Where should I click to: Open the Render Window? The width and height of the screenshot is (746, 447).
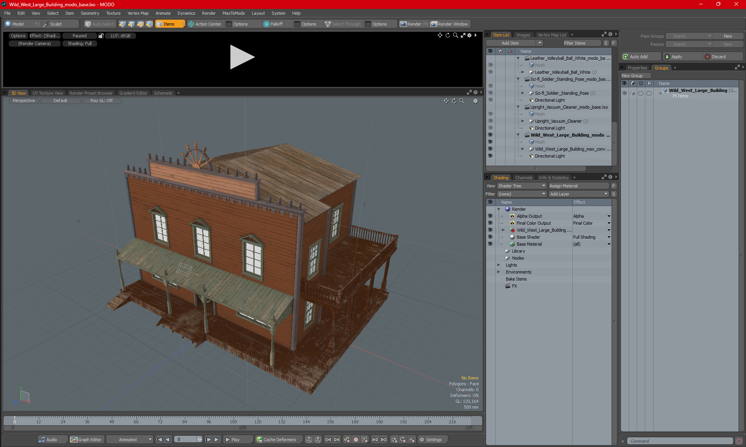pyautogui.click(x=450, y=24)
